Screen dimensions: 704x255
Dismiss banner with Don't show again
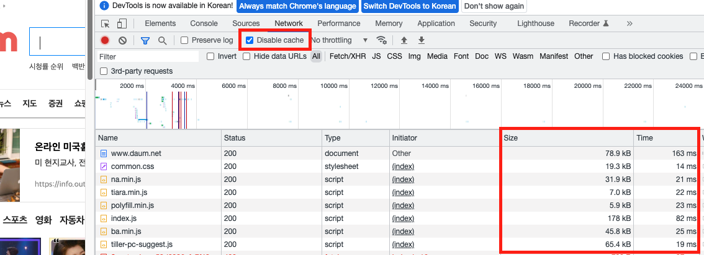coord(494,6)
